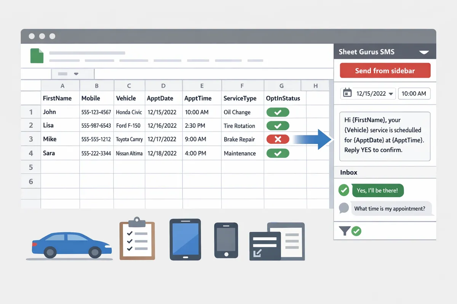Viewport: 457px width, 304px height.
Task: Select column H header
Action: tap(315, 86)
